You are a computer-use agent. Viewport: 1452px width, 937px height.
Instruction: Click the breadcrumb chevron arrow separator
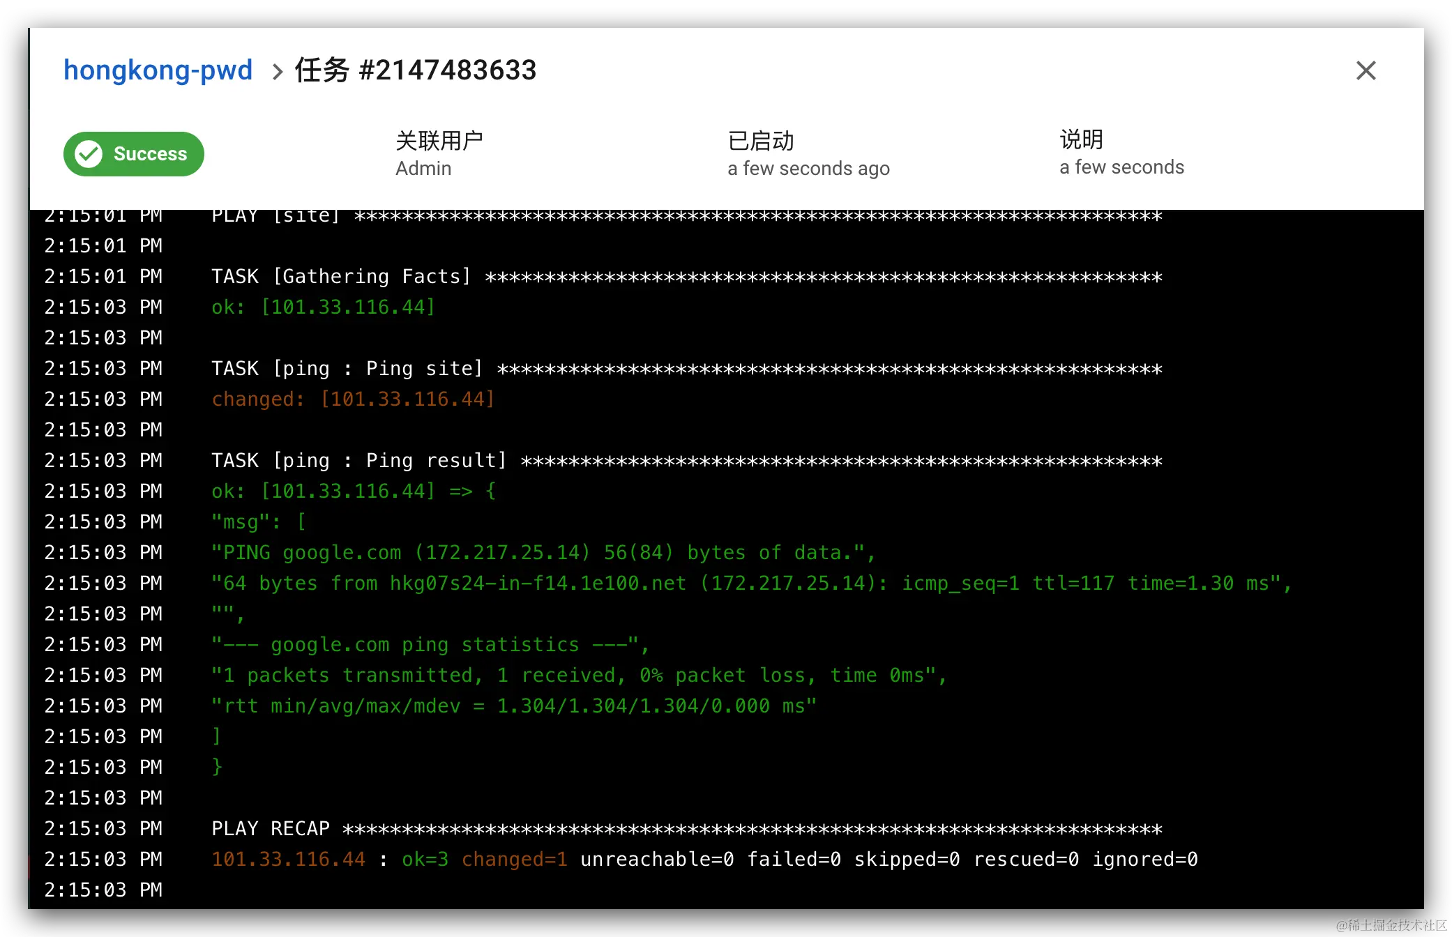pos(277,71)
